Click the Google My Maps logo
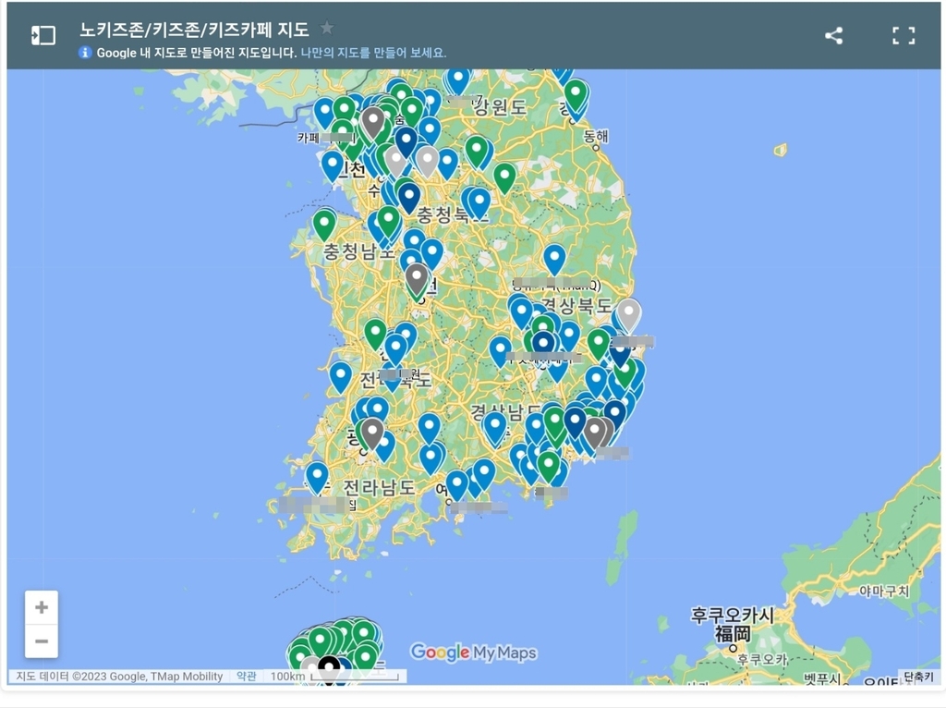This screenshot has height=708, width=946. 473,653
